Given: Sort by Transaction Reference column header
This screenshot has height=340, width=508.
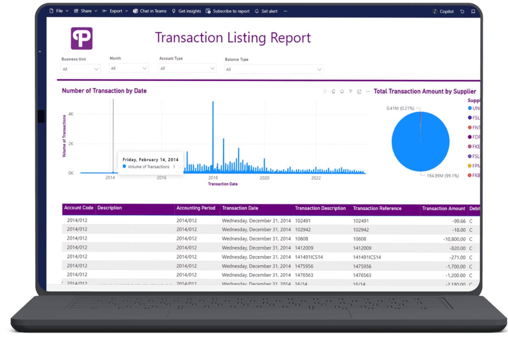Looking at the screenshot, I should point(377,208).
